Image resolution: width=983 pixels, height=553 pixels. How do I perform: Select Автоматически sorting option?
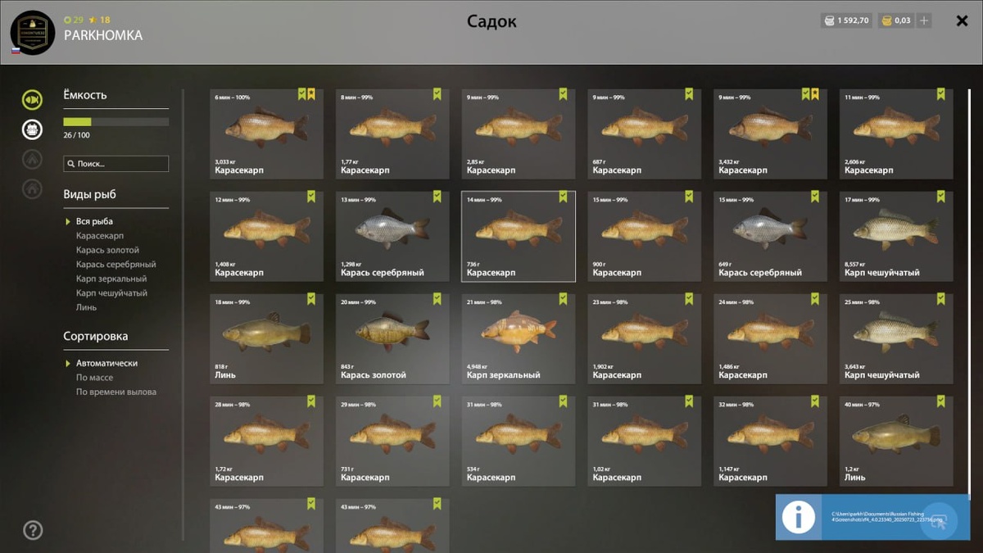click(106, 363)
